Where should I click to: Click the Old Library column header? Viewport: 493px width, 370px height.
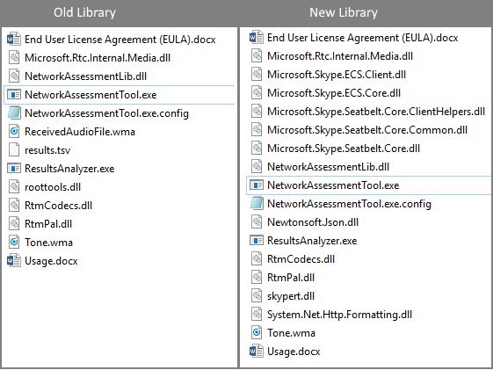[84, 12]
